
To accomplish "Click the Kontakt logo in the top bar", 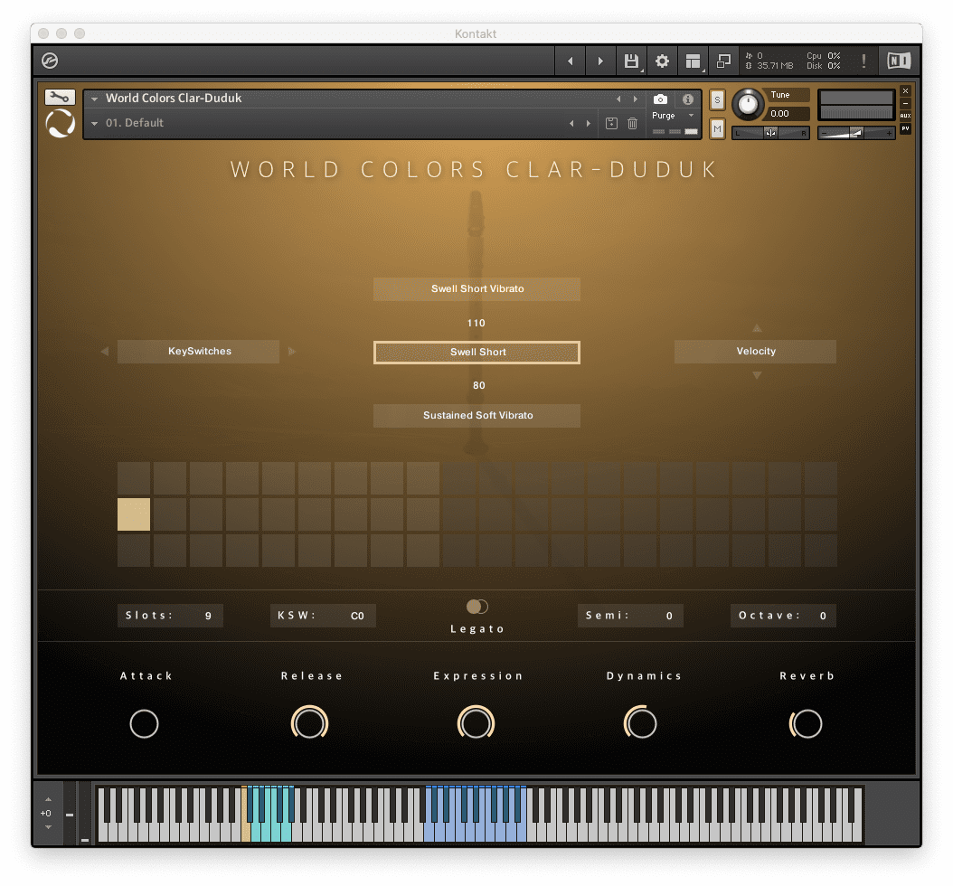I will tap(50, 61).
